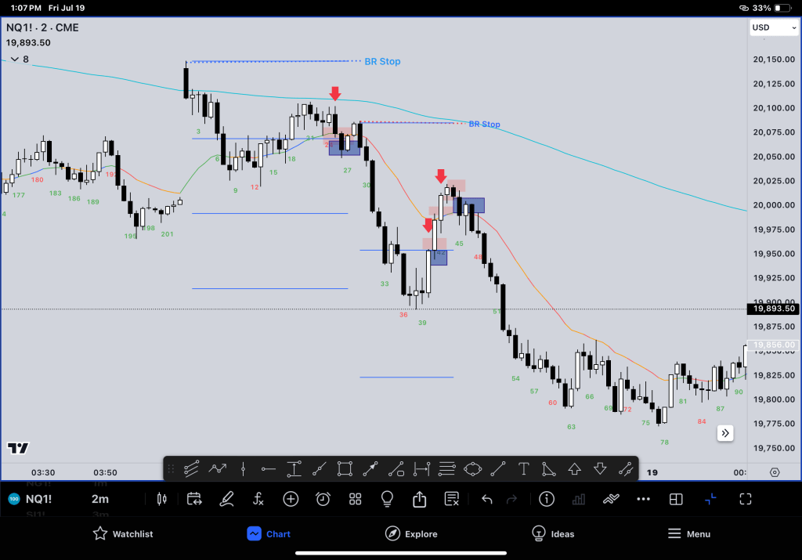Click the 19,856.00 price label on scale
Image resolution: width=802 pixels, height=560 pixels.
[773, 345]
